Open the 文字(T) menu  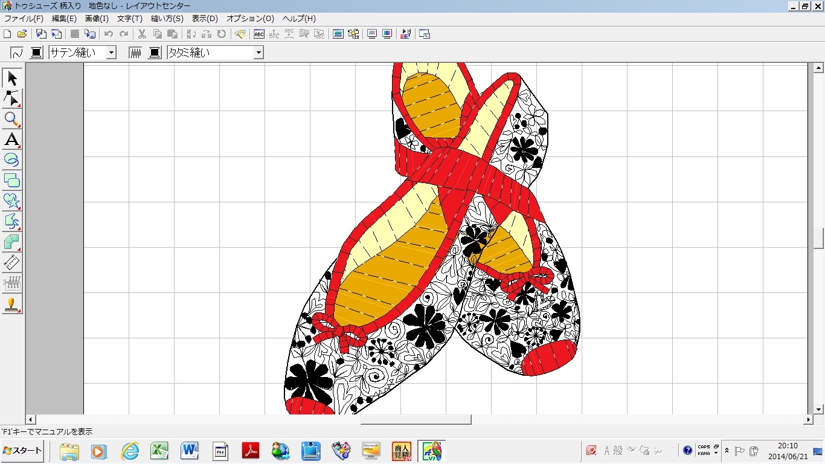click(129, 19)
